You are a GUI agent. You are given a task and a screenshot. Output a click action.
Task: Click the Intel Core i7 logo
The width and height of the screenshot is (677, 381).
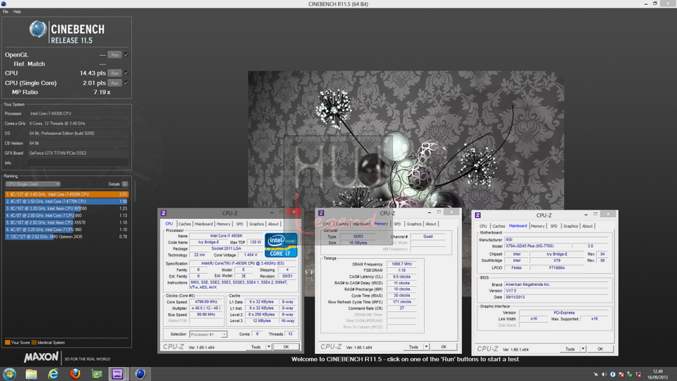point(281,245)
